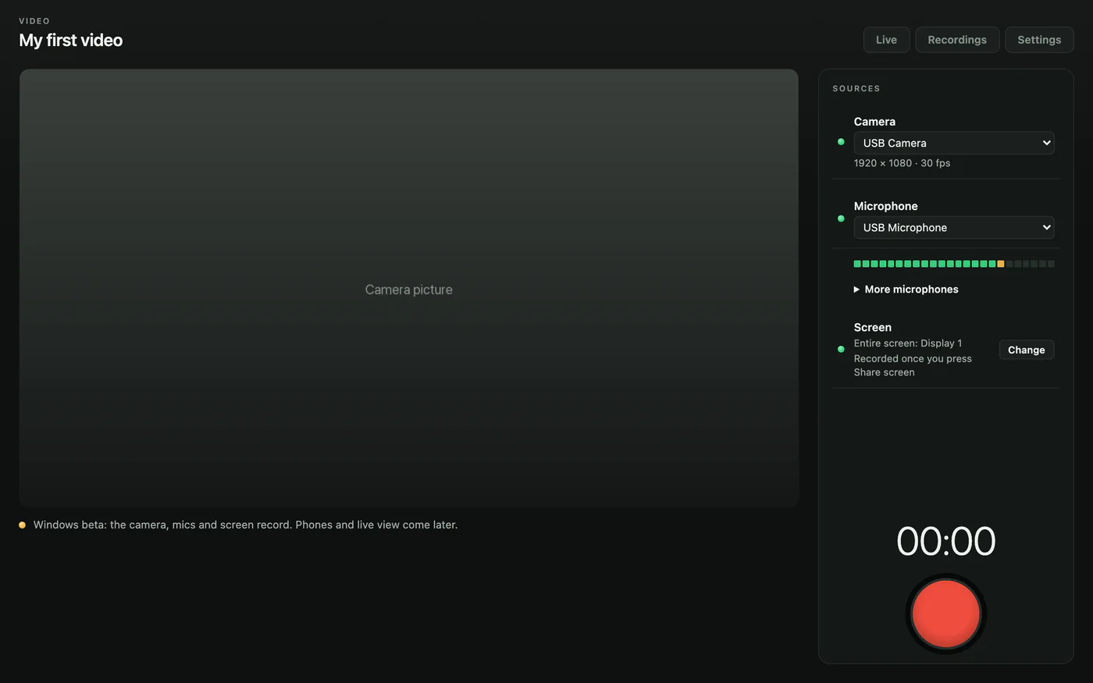Viewport: 1093px width, 683px height.
Task: Click the Entire screen: Display 1 text
Action: click(x=908, y=343)
